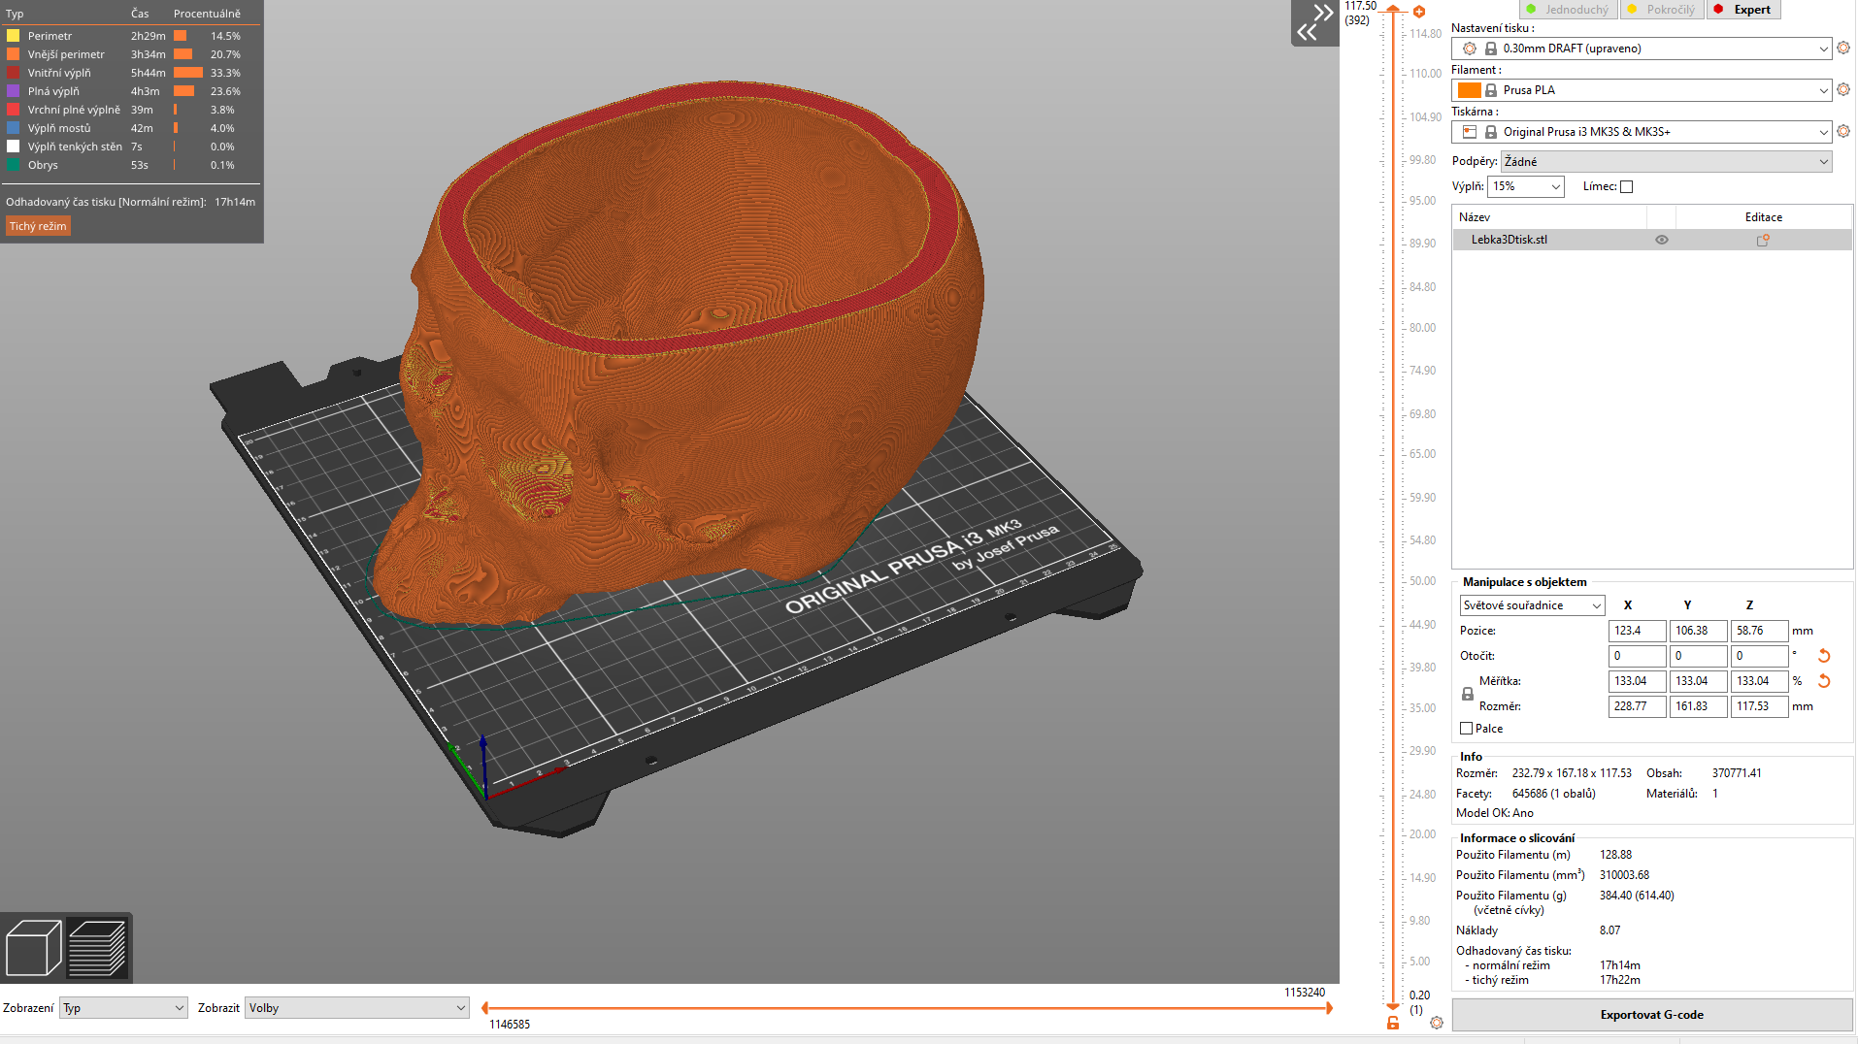Click the Plná výplň legend entry

click(53, 91)
